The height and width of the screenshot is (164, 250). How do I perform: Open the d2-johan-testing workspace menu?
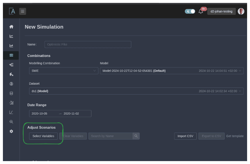(x=221, y=11)
